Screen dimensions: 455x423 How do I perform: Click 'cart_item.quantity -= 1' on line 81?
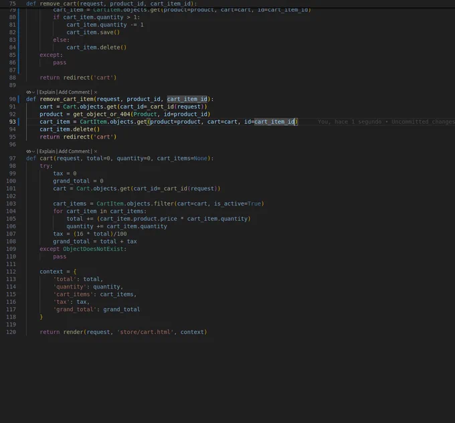click(x=105, y=25)
